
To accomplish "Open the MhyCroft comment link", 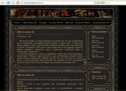I will [95, 41].
